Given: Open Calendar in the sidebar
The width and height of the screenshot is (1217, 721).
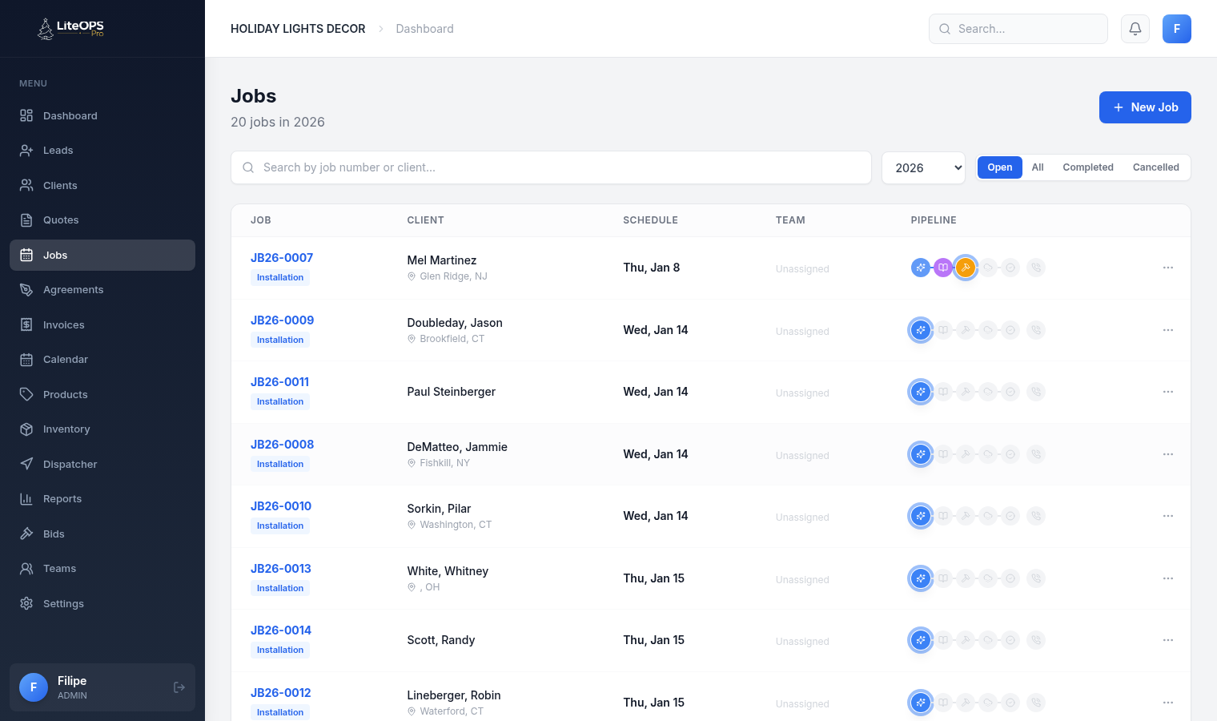Looking at the screenshot, I should (102, 360).
